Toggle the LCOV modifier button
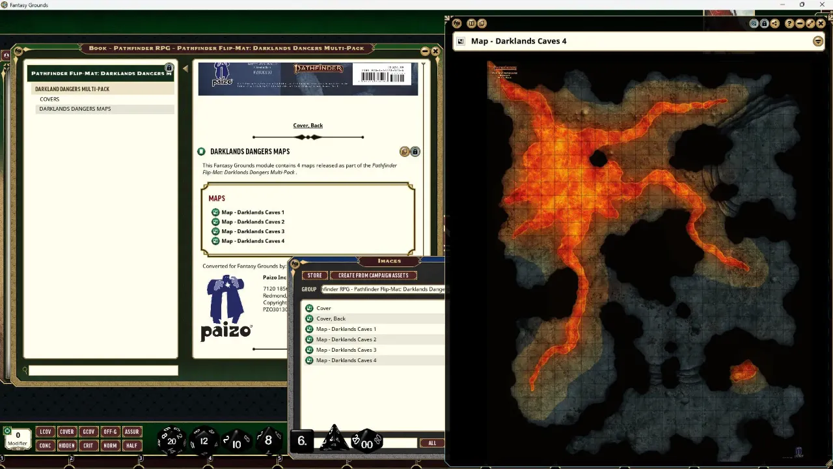The height and width of the screenshot is (469, 833). coord(45,432)
